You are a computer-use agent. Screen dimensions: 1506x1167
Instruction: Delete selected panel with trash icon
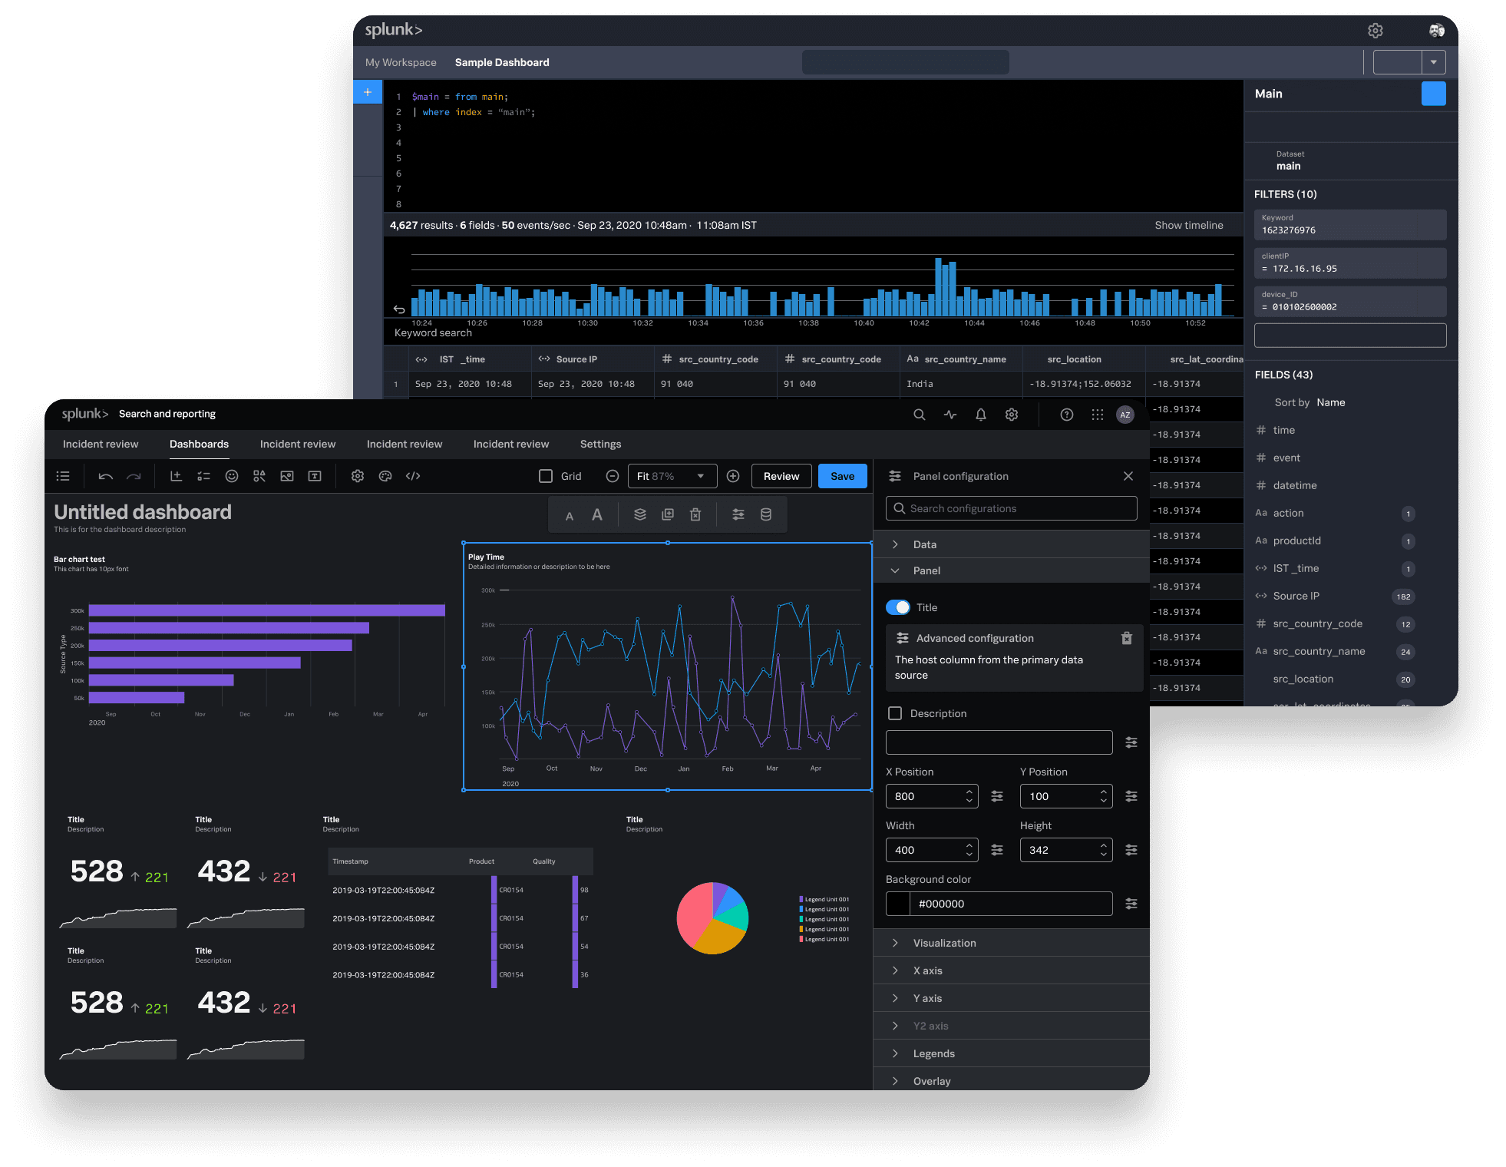[x=695, y=514]
